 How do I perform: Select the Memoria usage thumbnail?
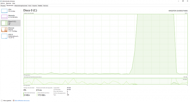tap(4, 17)
